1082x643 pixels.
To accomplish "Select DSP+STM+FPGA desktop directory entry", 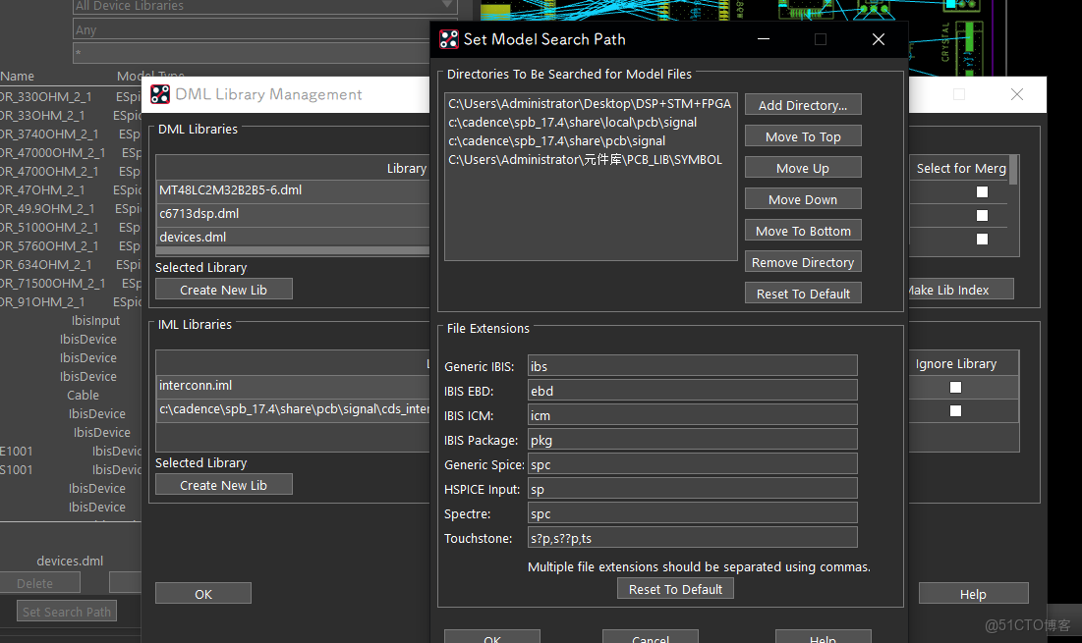I will tap(590, 103).
